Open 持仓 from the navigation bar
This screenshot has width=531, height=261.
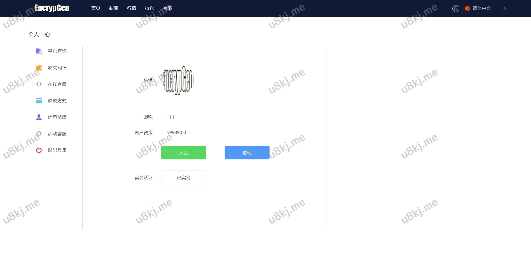[149, 8]
